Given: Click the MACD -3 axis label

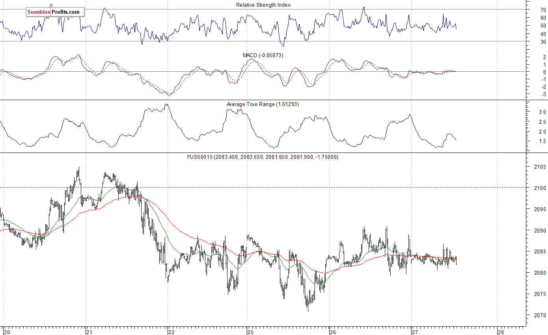Looking at the screenshot, I should pos(543,95).
